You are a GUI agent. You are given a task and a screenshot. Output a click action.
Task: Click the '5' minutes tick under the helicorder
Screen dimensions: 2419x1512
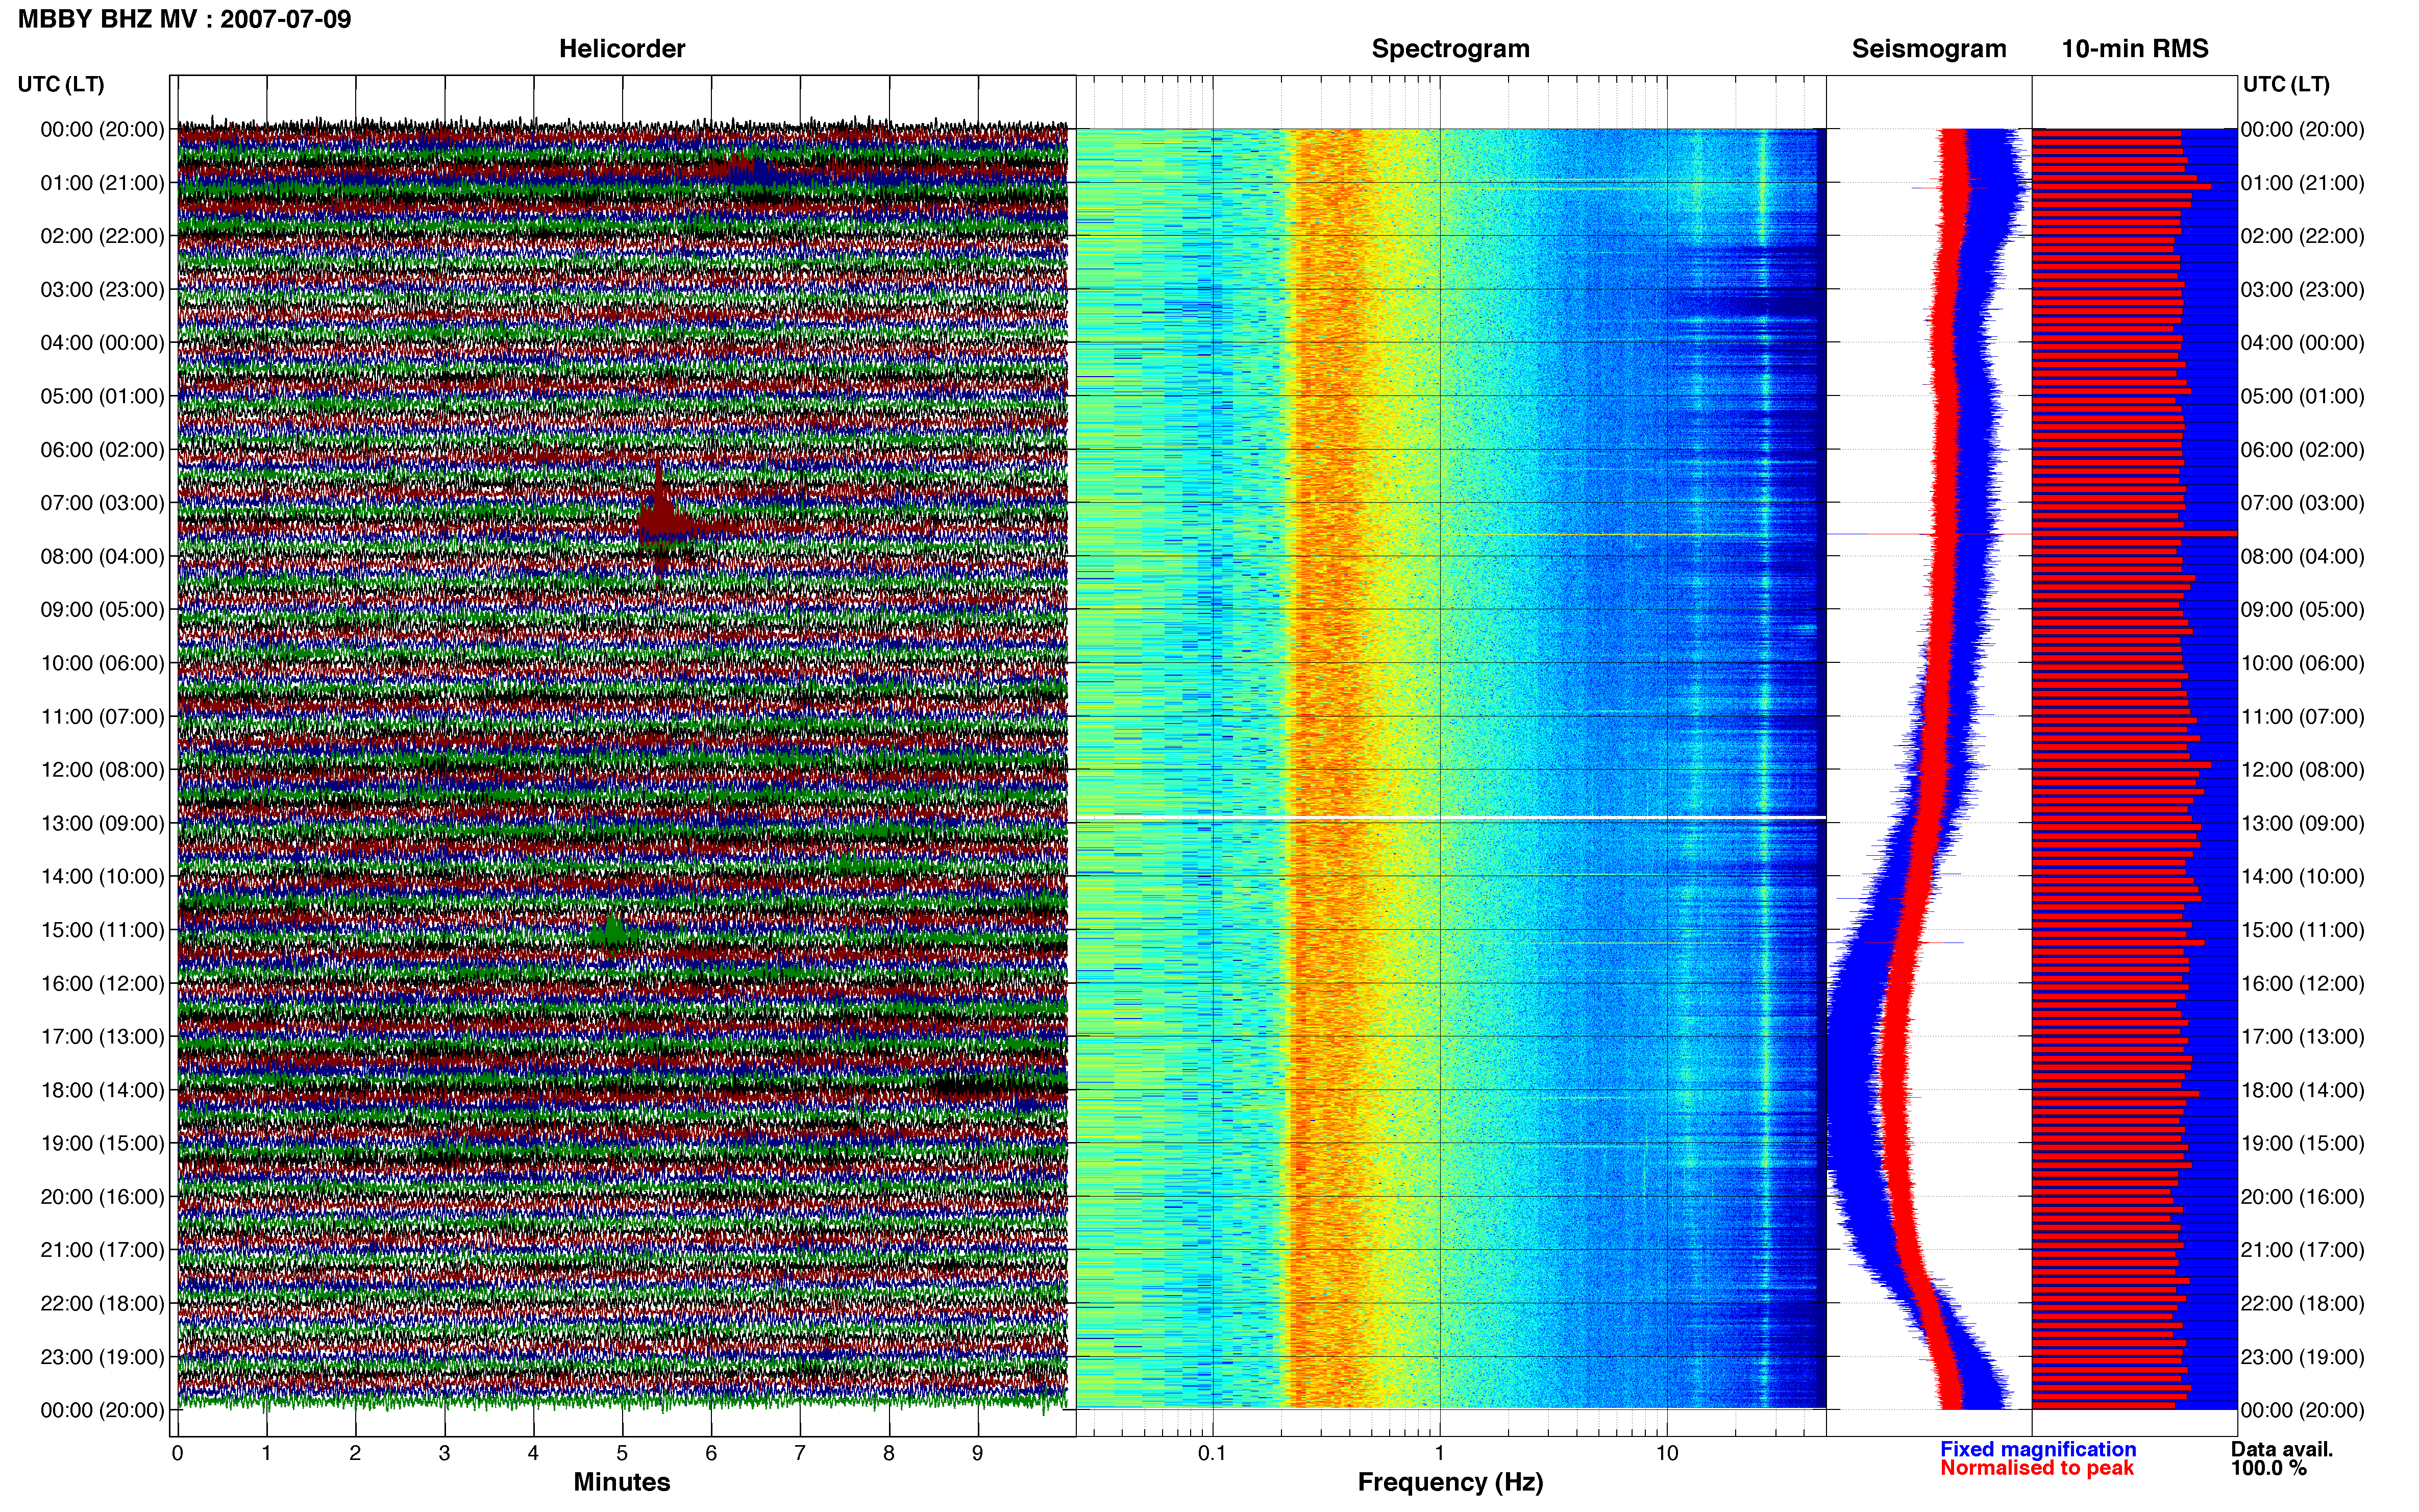[622, 1453]
